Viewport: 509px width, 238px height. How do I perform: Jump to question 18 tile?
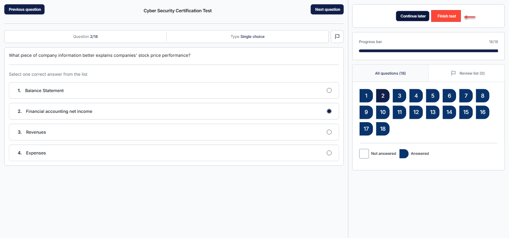pyautogui.click(x=383, y=129)
